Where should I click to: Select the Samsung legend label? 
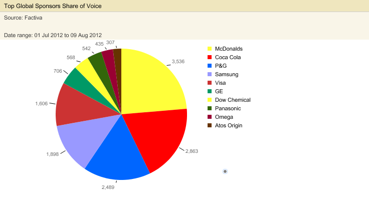click(227, 74)
